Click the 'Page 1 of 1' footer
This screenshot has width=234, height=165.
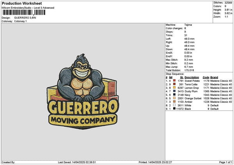(226, 162)
